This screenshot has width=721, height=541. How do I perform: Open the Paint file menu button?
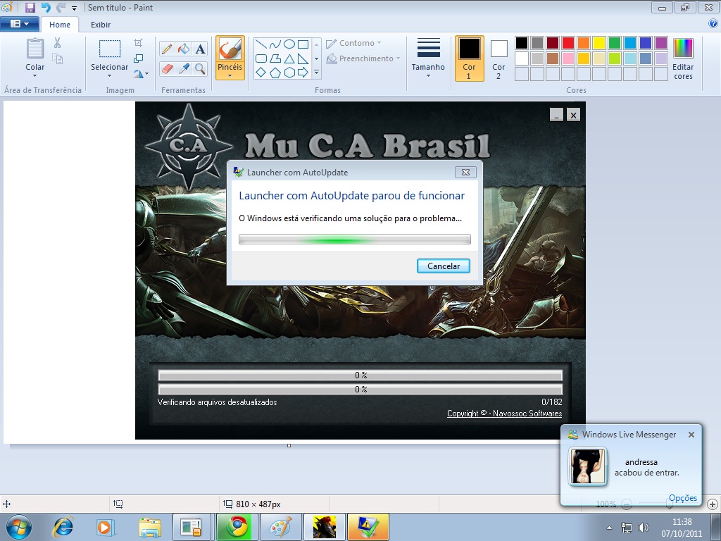point(19,24)
